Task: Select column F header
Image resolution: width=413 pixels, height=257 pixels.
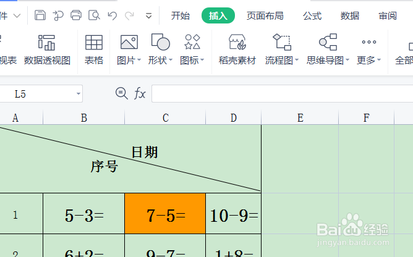Action: tap(367, 117)
